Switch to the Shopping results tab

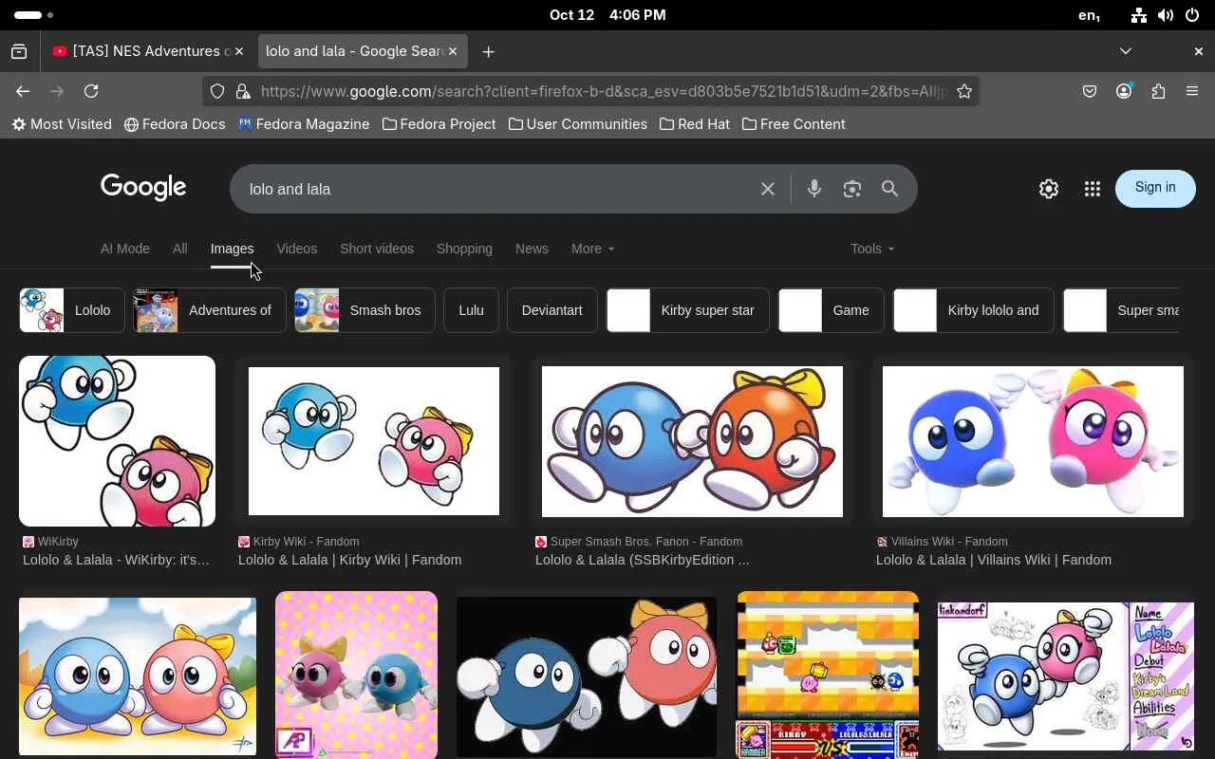(464, 249)
